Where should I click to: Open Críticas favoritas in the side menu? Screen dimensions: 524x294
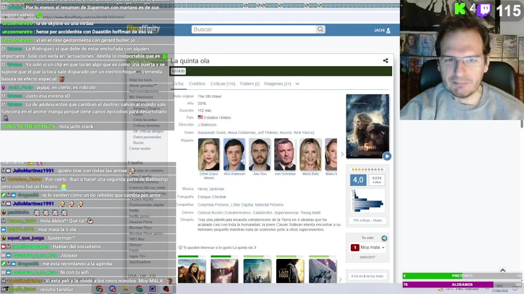tap(146, 126)
